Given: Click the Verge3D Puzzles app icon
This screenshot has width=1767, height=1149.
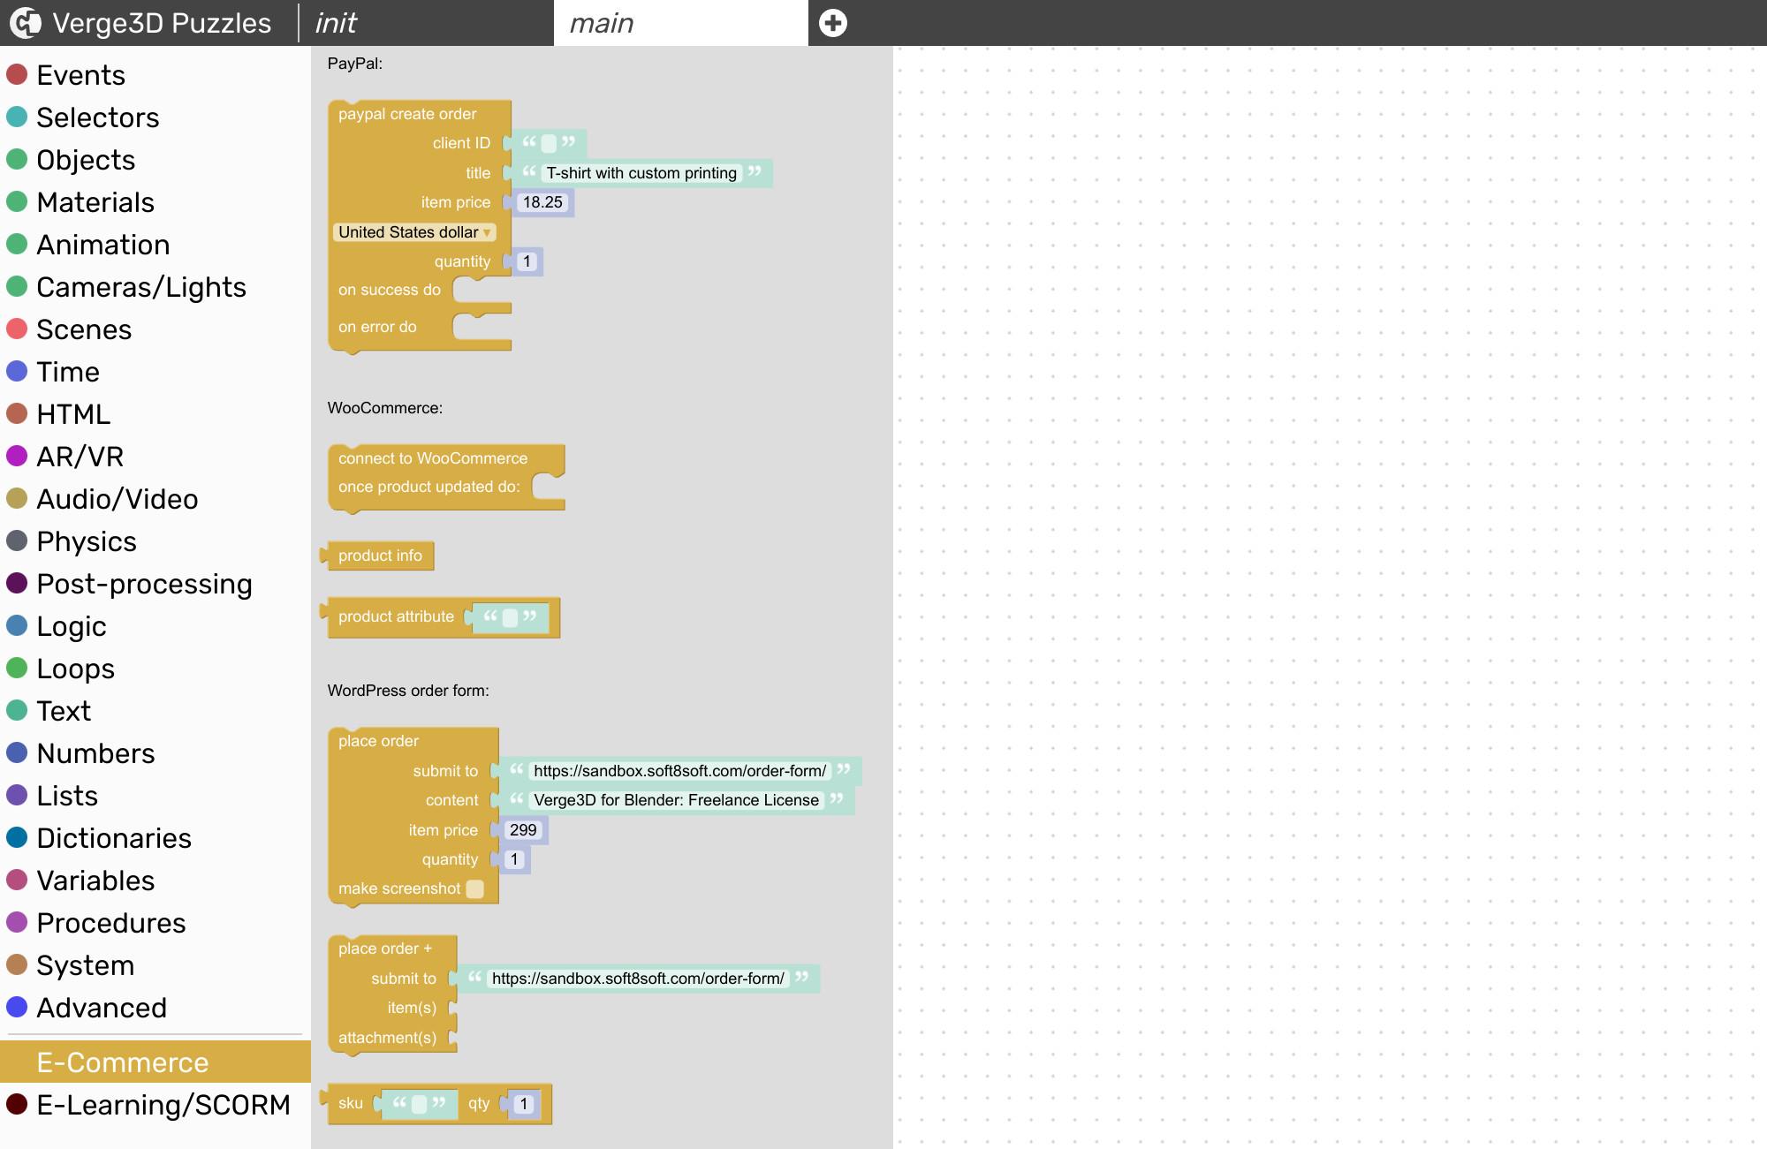Looking at the screenshot, I should pyautogui.click(x=23, y=22).
